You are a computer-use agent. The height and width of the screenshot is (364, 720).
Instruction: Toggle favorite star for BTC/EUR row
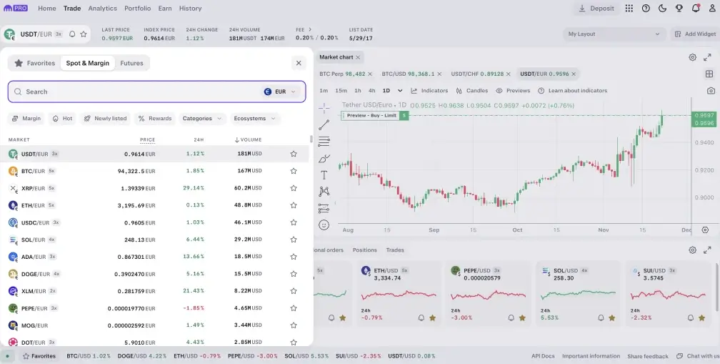tap(294, 171)
